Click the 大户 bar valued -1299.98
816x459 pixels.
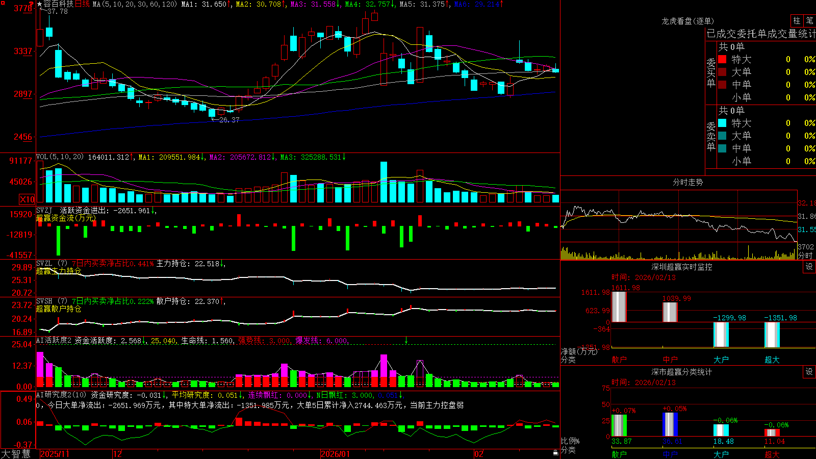[721, 335]
